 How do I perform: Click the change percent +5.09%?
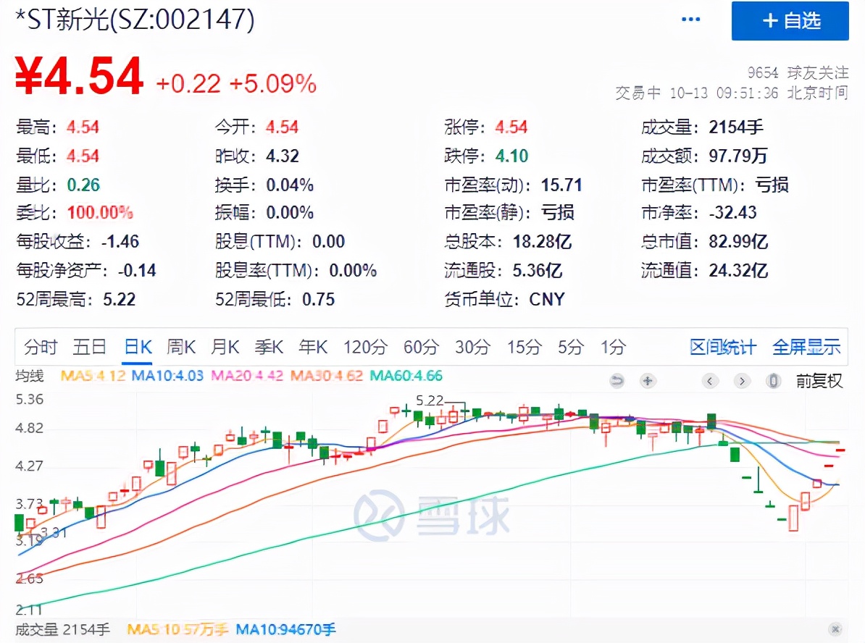click(x=273, y=84)
